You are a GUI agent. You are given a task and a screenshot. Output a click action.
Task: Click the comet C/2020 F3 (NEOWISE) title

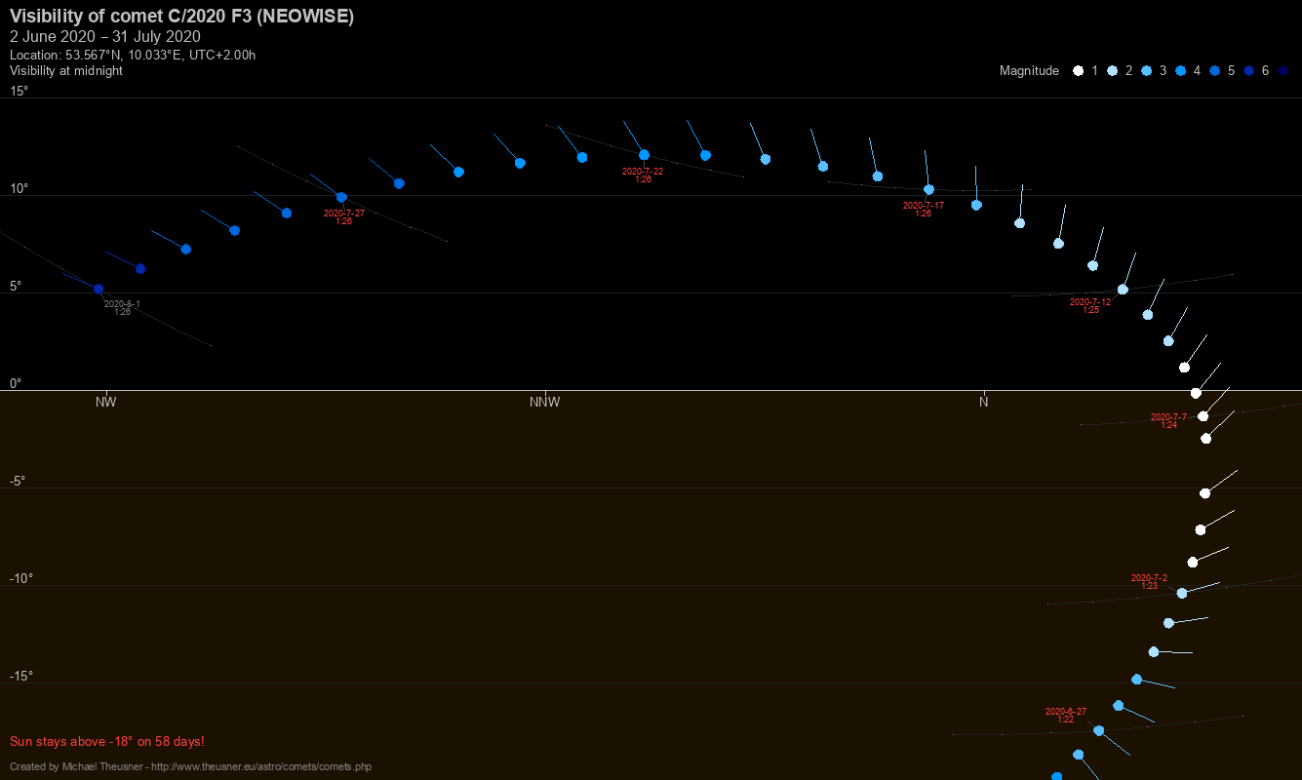pos(181,17)
